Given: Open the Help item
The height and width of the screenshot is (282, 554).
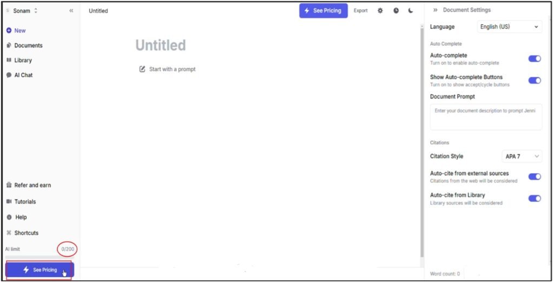Looking at the screenshot, I should [x=17, y=217].
